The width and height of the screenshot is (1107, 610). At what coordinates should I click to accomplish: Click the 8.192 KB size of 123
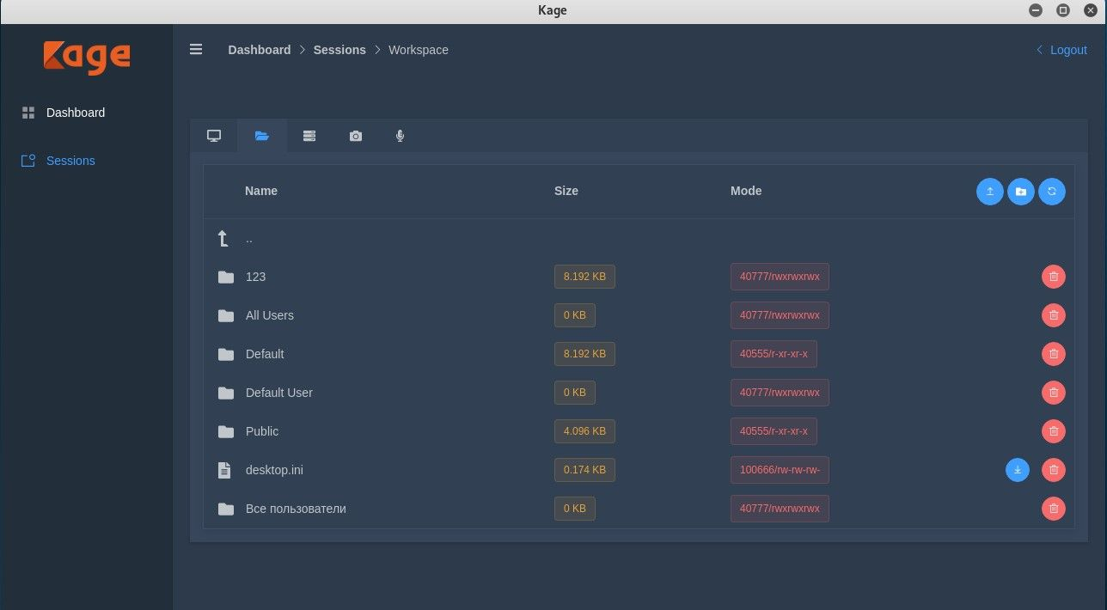tap(584, 277)
